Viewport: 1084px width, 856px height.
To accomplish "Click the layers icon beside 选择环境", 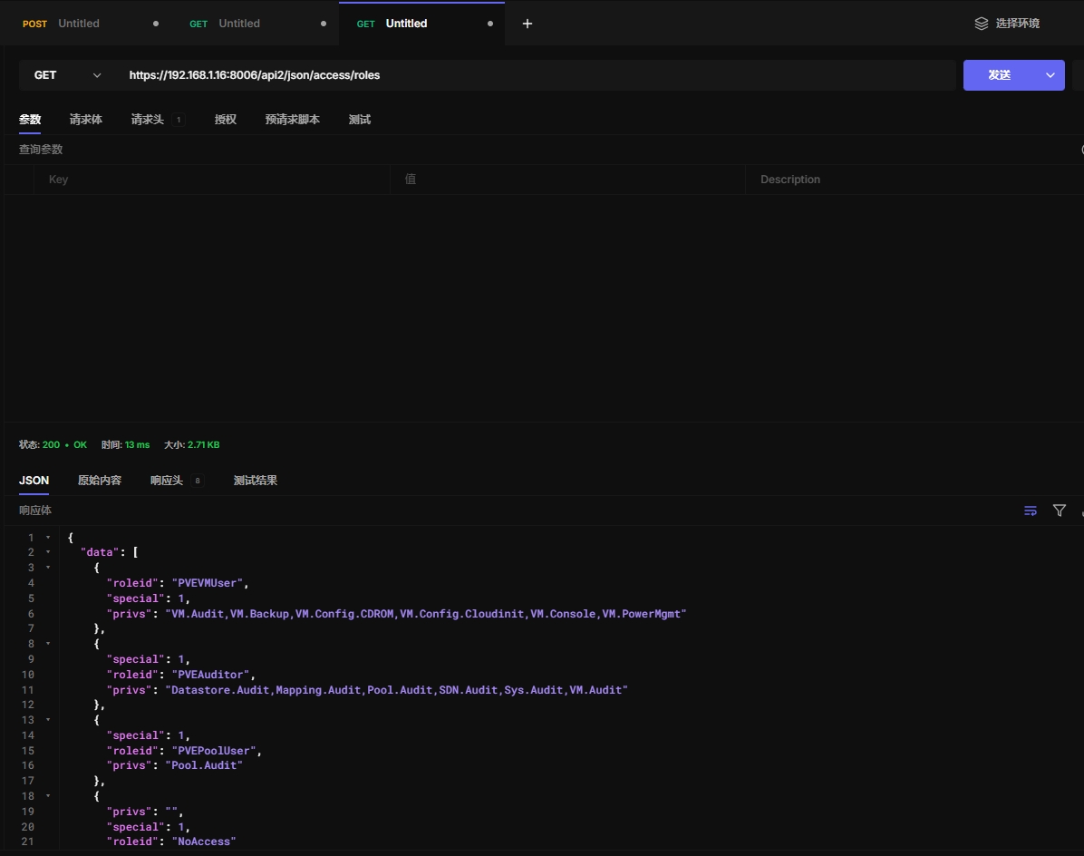I will 981,24.
